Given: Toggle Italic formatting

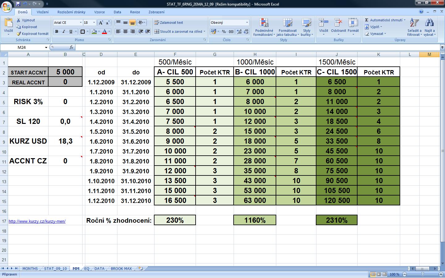Looking at the screenshot, I should (x=64, y=32).
